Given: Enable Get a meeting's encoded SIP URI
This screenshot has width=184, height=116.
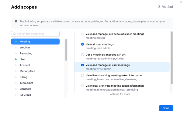Looking at the screenshot, I should (82, 55).
